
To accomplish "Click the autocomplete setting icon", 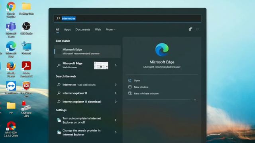I will point(59,120).
